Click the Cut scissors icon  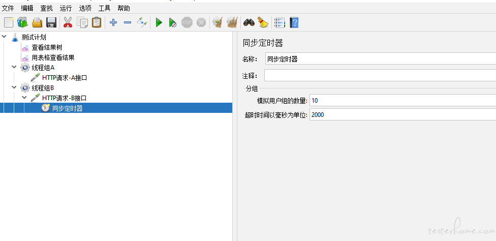(68, 22)
